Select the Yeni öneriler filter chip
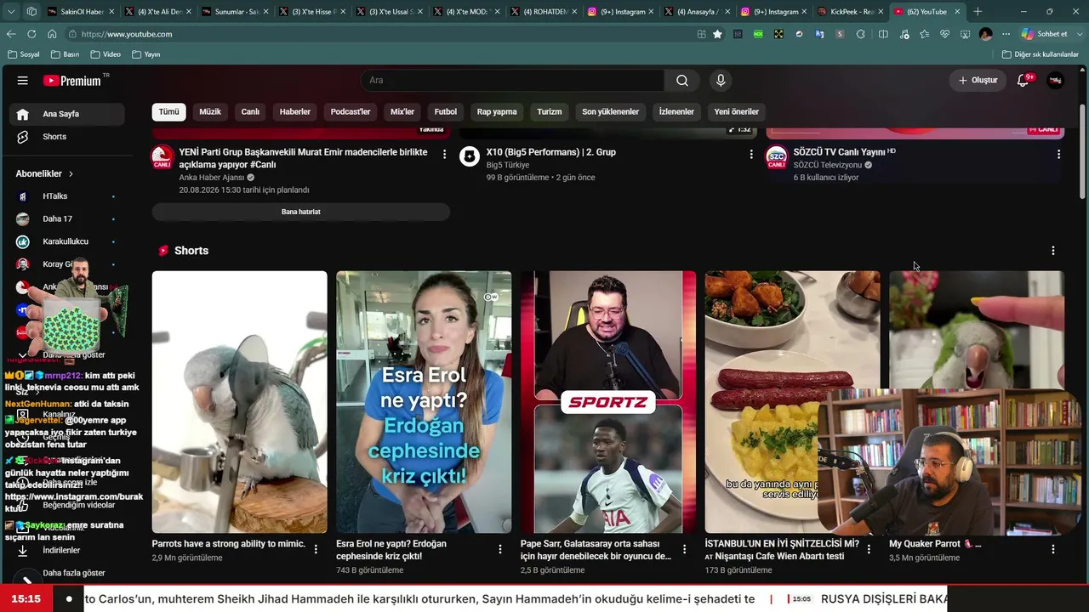Screen dimensions: 1089x612 pyautogui.click(x=737, y=112)
